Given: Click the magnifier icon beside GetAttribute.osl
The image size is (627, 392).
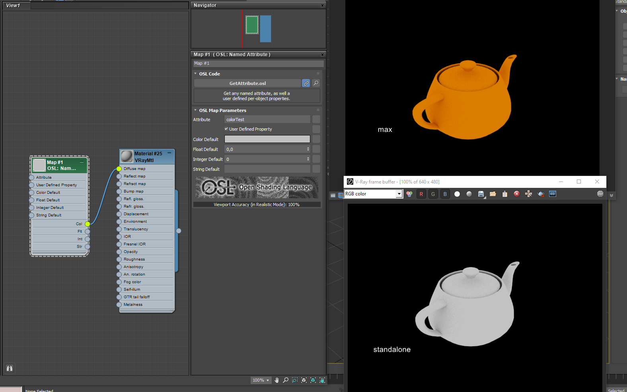Looking at the screenshot, I should click(x=316, y=83).
